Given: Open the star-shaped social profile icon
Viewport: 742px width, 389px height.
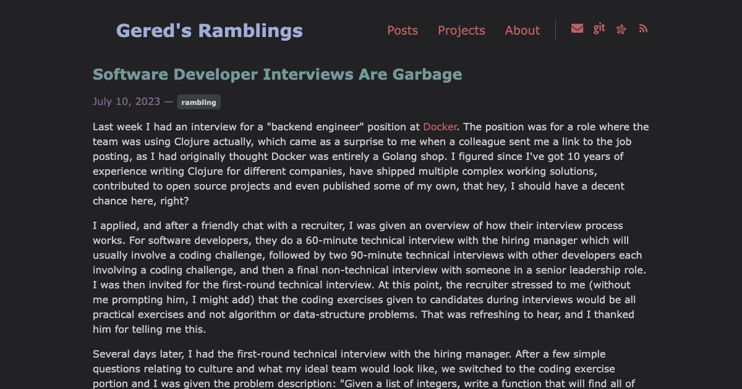Looking at the screenshot, I should pyautogui.click(x=621, y=28).
